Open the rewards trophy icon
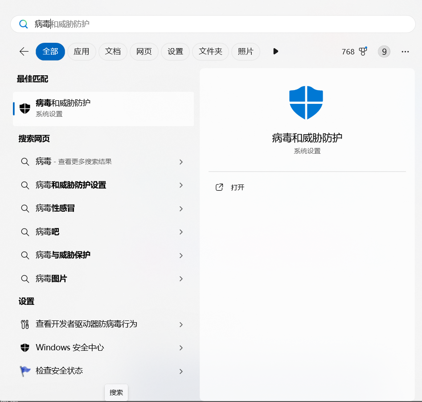The width and height of the screenshot is (422, 402). click(363, 51)
